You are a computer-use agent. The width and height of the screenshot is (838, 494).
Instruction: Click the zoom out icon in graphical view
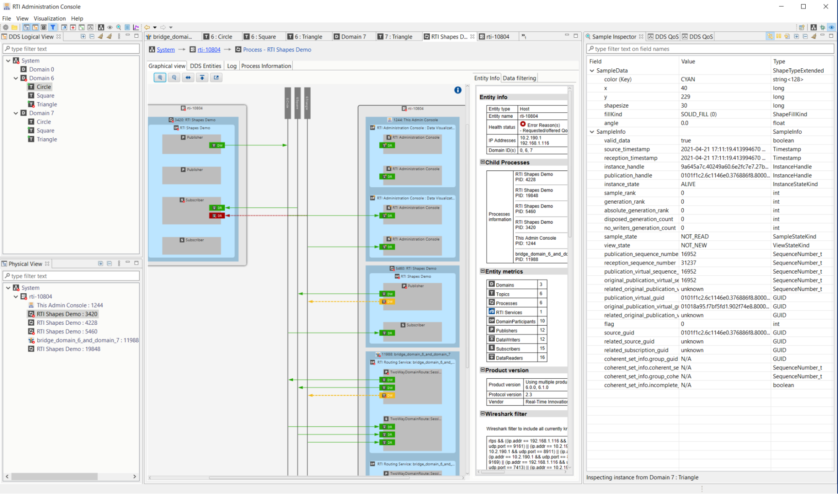click(x=174, y=78)
